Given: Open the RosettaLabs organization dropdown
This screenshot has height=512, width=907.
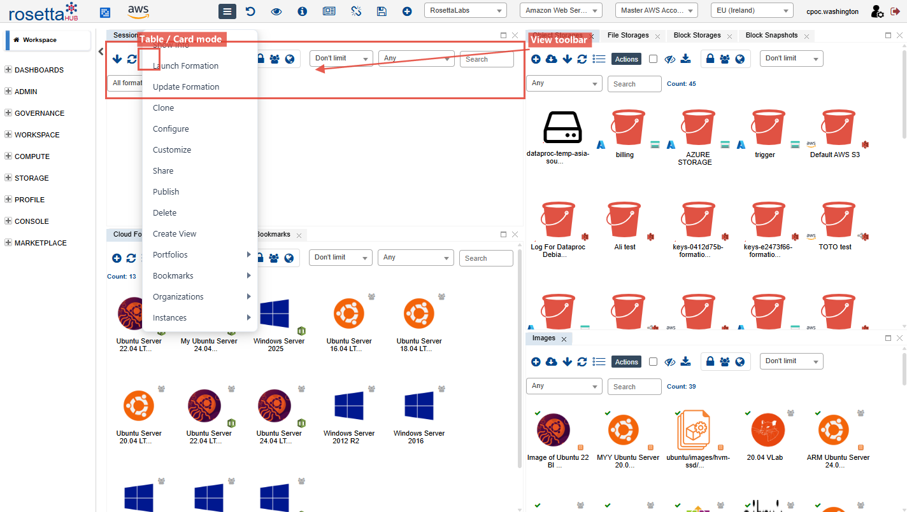Looking at the screenshot, I should pos(465,11).
